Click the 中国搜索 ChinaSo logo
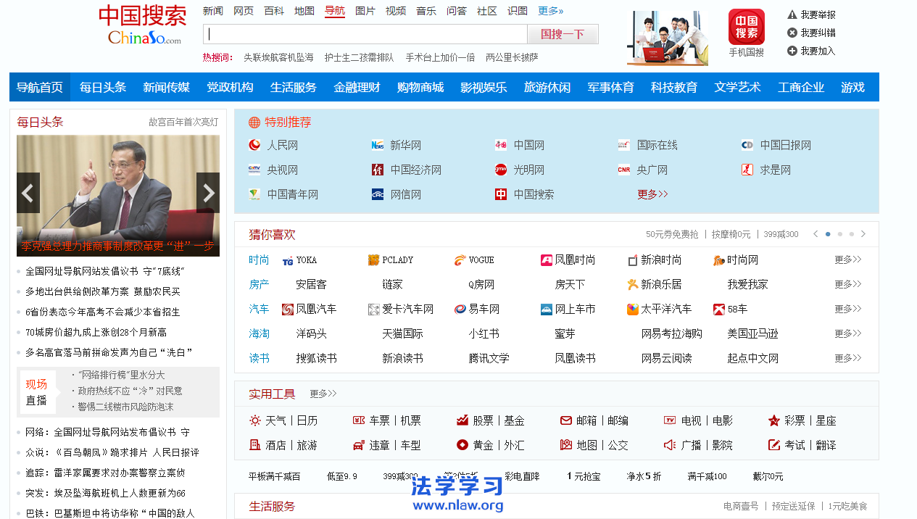 [x=143, y=25]
